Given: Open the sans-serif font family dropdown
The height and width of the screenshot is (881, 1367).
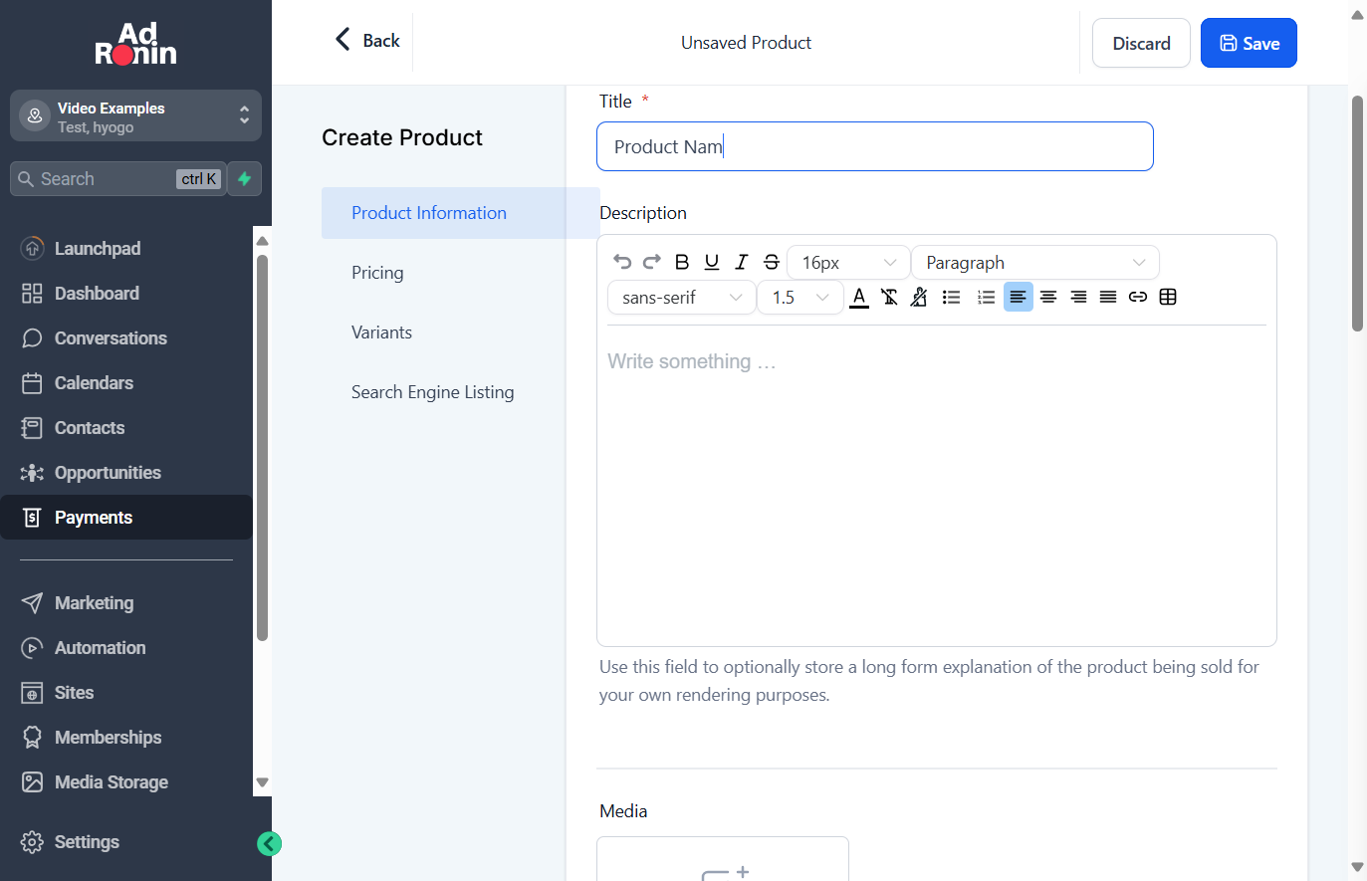Looking at the screenshot, I should tap(682, 298).
